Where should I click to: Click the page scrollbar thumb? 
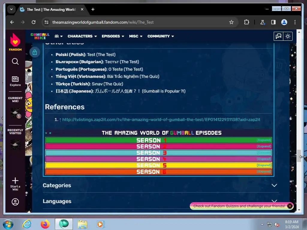[x=299, y=156]
